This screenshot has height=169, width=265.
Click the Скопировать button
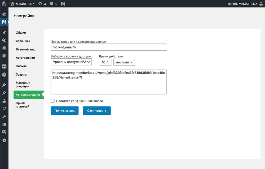point(97,111)
